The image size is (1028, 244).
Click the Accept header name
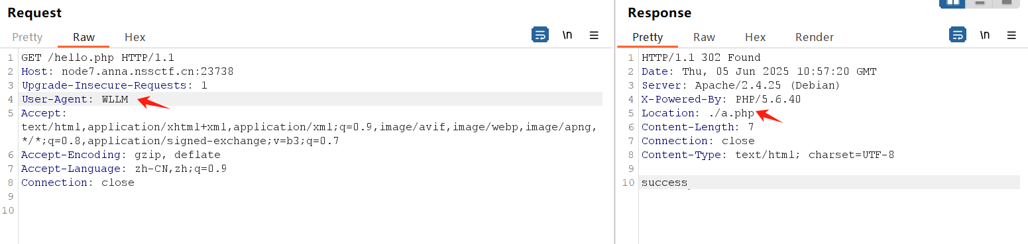[44, 113]
